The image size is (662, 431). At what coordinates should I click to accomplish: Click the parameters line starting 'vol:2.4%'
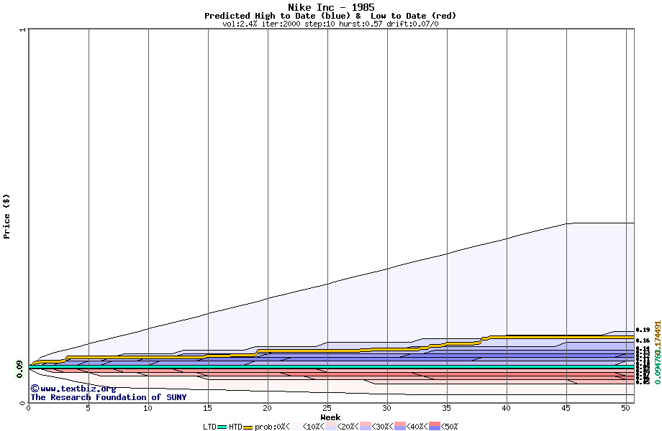330,24
